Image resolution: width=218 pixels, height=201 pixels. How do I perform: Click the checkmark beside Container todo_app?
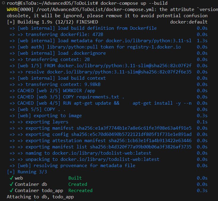(11, 190)
